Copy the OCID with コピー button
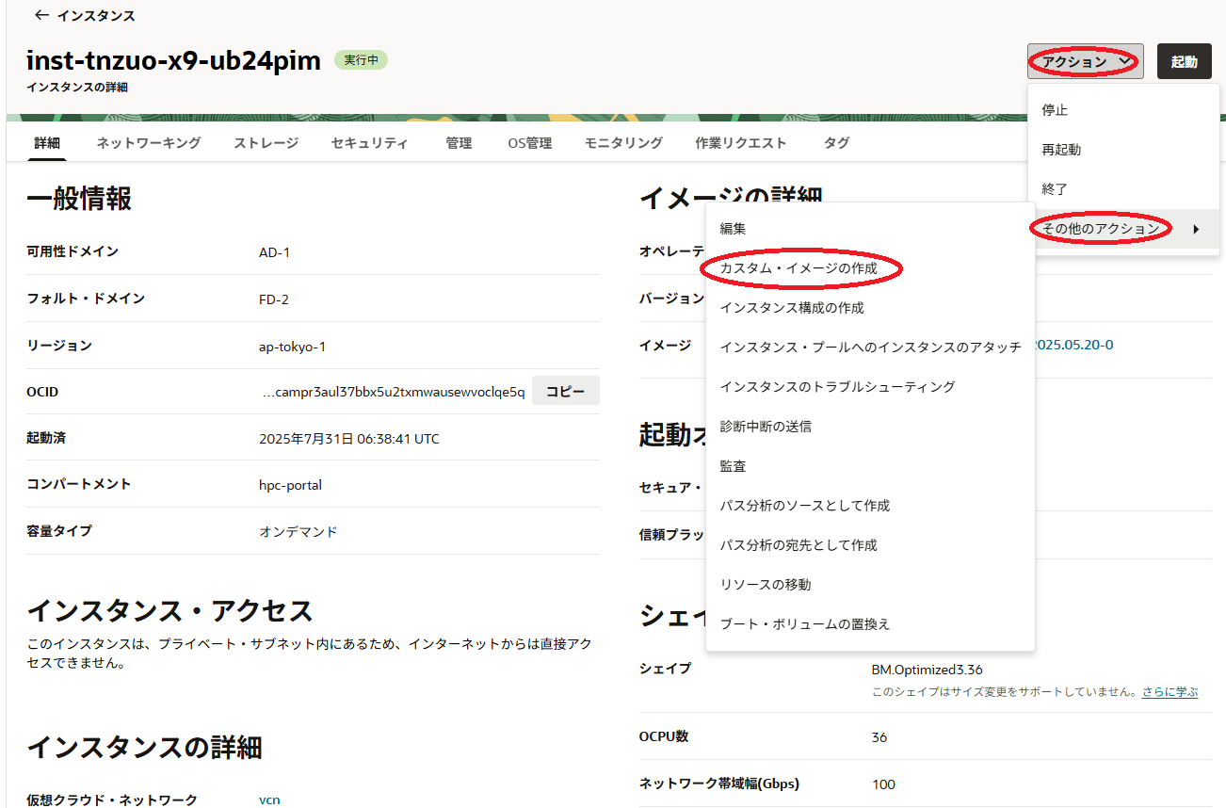The height and width of the screenshot is (808, 1226). coord(565,392)
